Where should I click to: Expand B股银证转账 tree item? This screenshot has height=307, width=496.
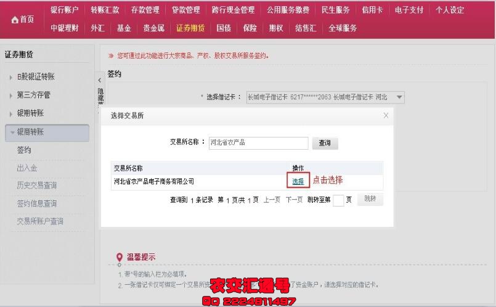[x=10, y=77]
